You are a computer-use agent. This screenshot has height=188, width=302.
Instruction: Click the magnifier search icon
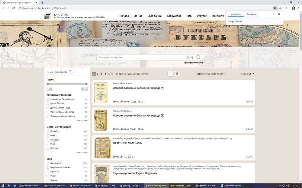(198, 57)
